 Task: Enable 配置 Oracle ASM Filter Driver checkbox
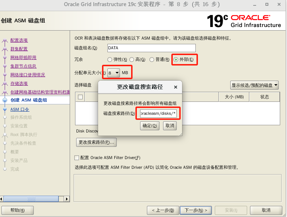(77, 158)
